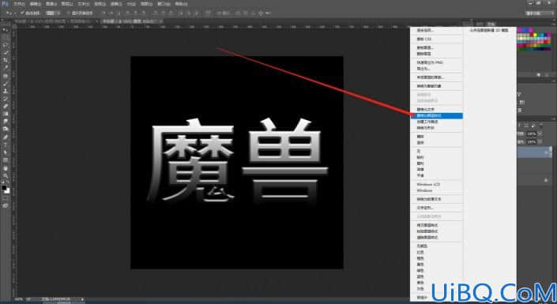This screenshot has width=557, height=304.
Task: Open the layer Opacity 100% dropdown arrow
Action: (540, 134)
